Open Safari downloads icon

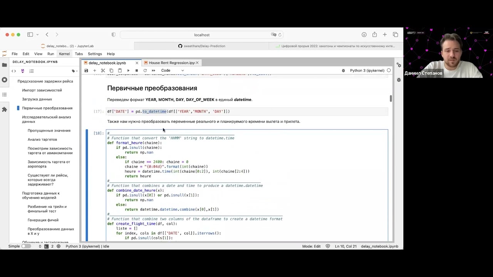[364, 35]
